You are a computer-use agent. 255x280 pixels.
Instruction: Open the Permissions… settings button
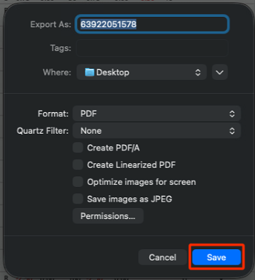(108, 216)
